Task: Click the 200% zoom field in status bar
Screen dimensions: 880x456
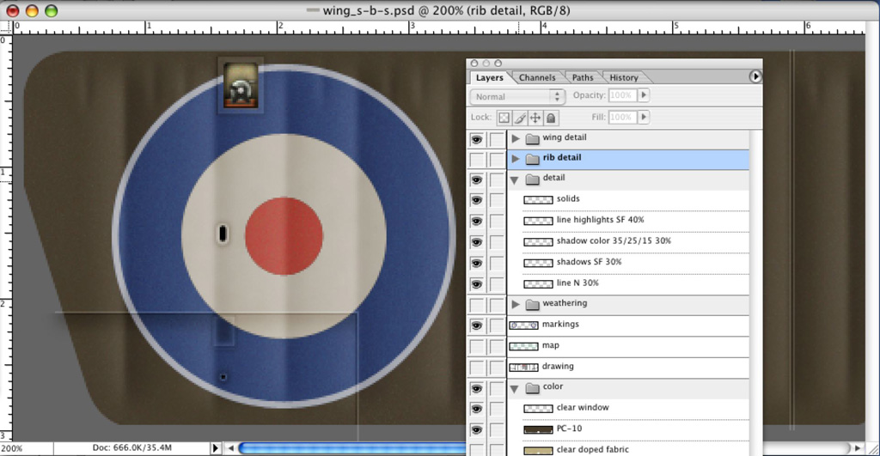Action: [27, 449]
